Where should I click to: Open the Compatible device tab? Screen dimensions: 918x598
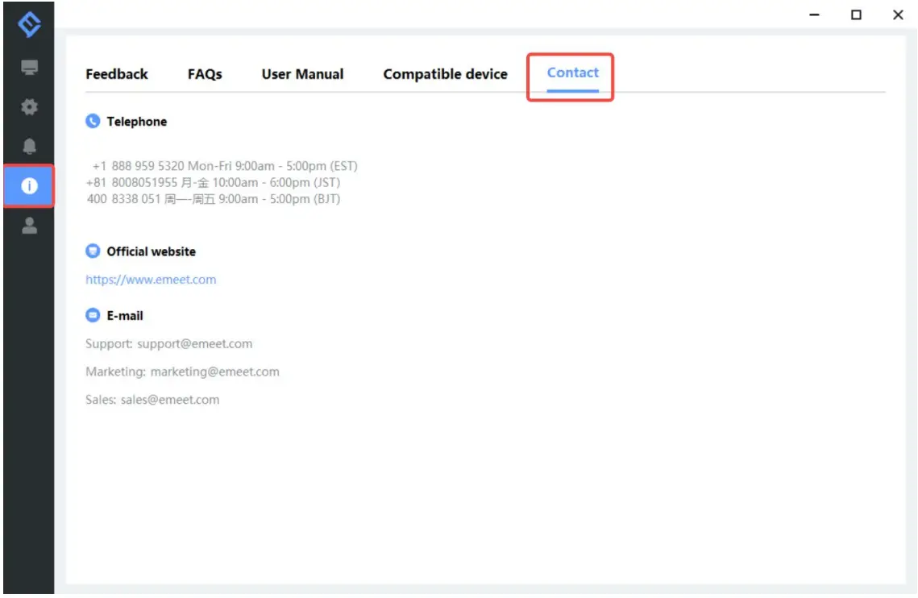[x=445, y=74]
